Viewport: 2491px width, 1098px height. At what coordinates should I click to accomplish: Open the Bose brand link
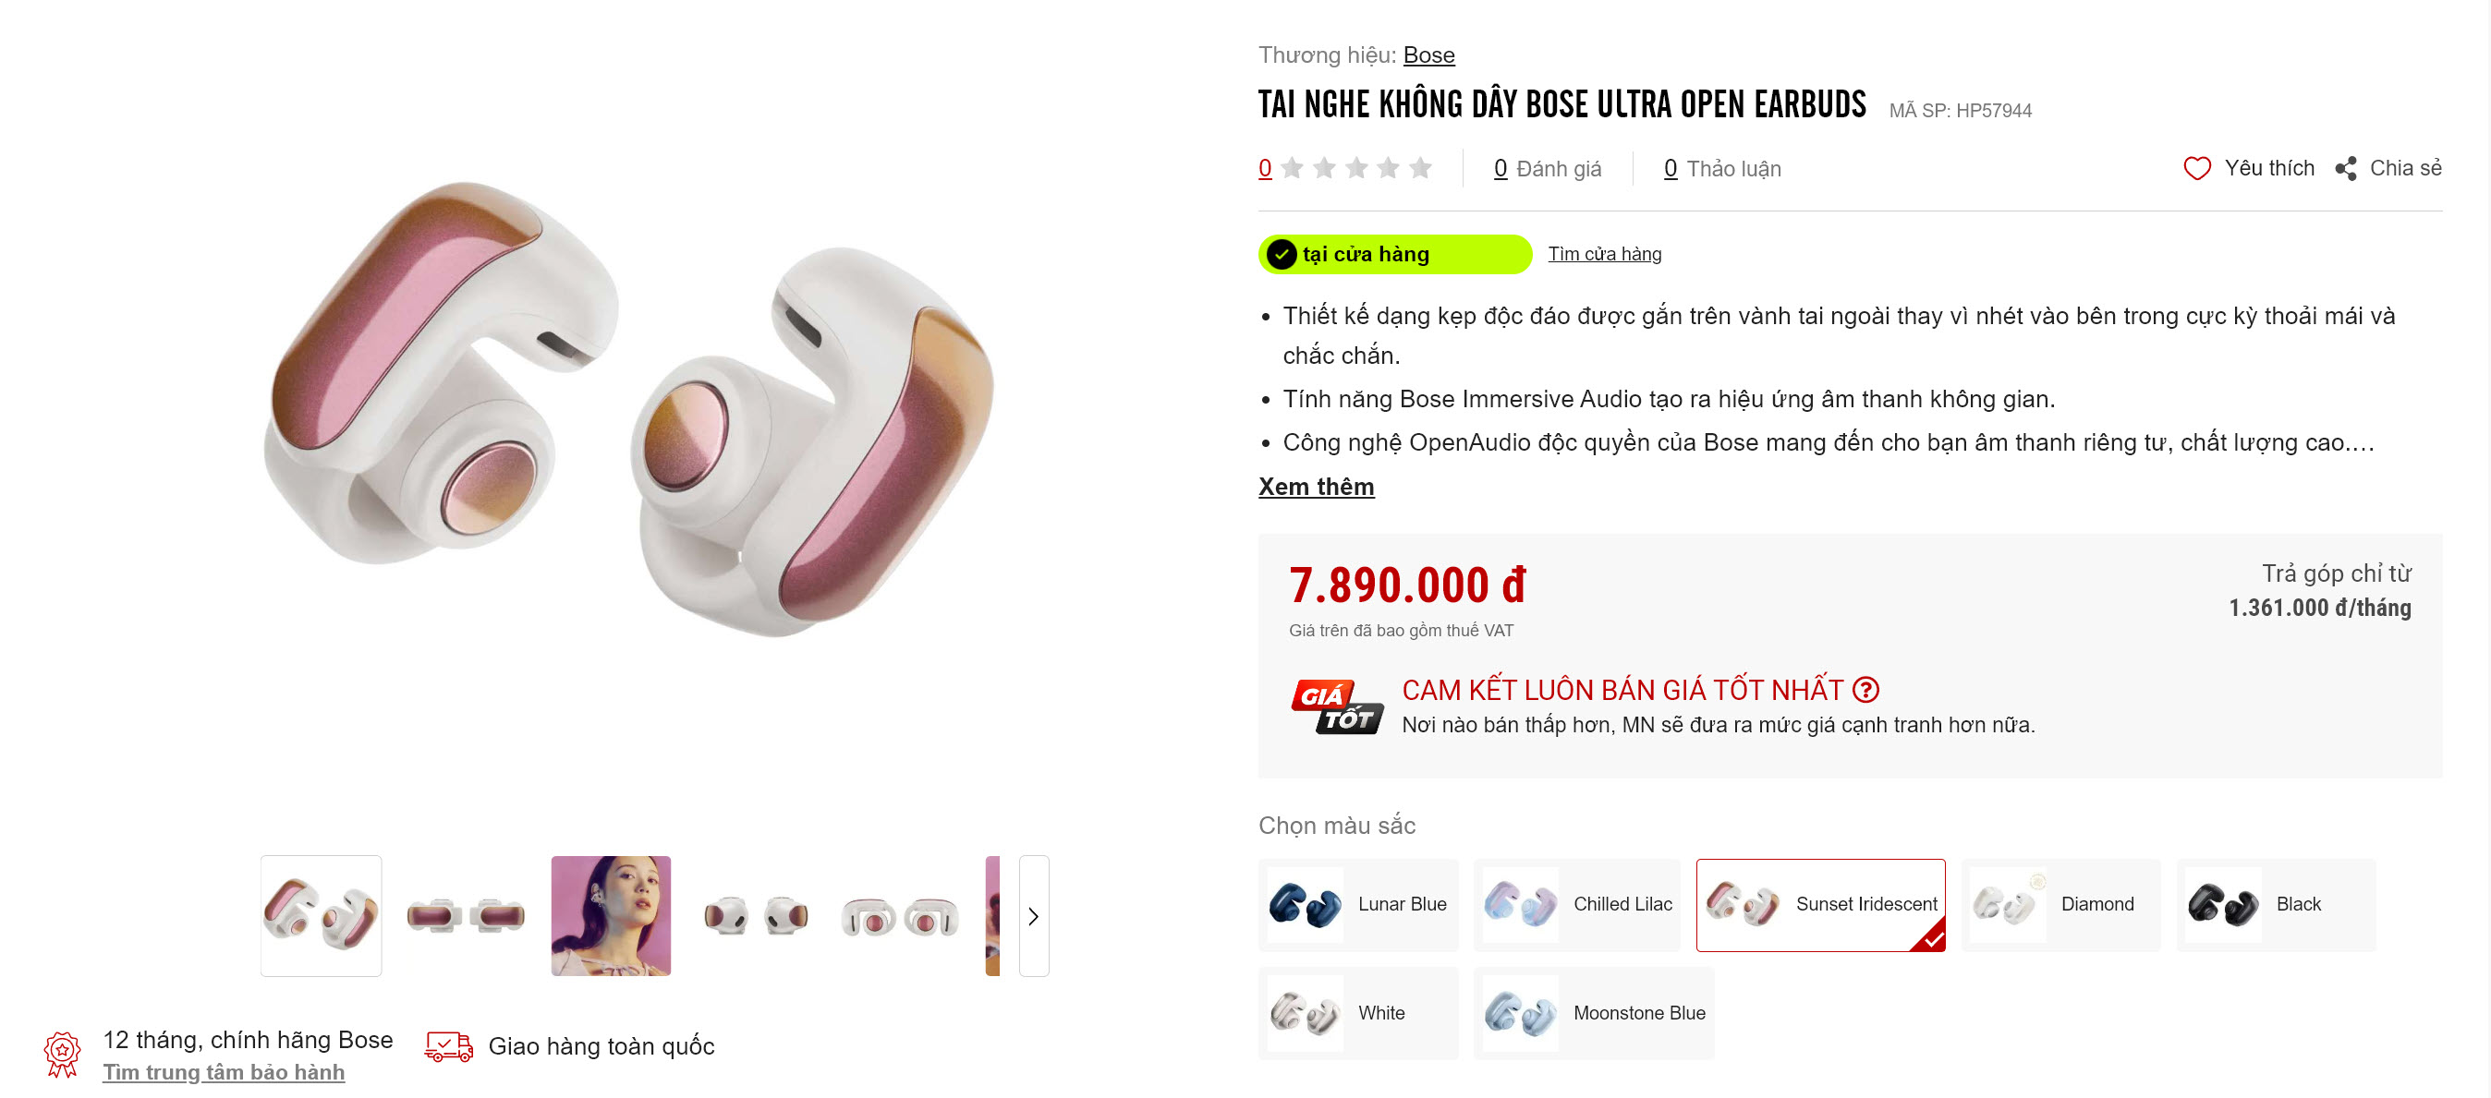(x=1428, y=55)
